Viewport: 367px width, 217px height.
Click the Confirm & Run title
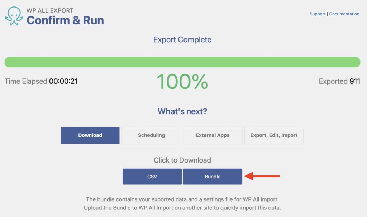click(65, 20)
